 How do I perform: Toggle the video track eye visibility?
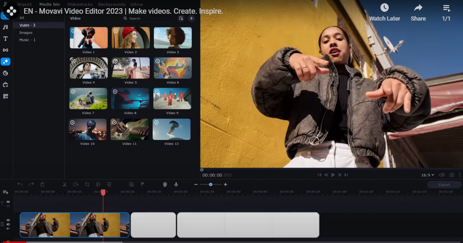click(8, 220)
